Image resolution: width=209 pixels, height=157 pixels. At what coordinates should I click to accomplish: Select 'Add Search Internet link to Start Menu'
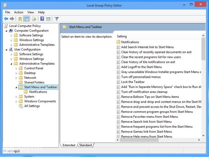147,47
